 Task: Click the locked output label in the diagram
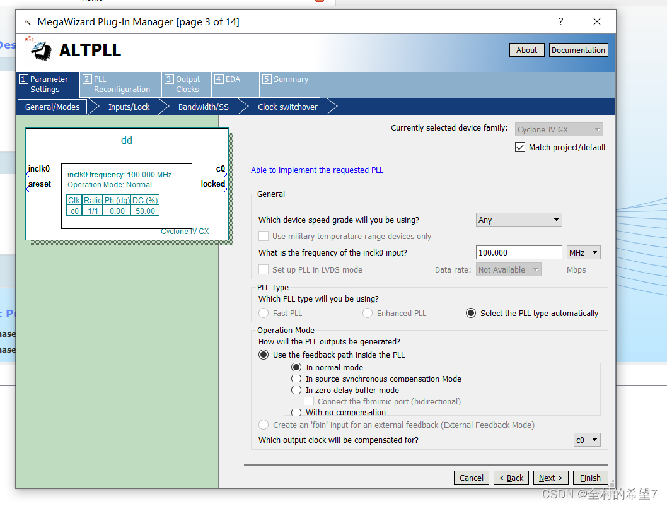pyautogui.click(x=212, y=184)
